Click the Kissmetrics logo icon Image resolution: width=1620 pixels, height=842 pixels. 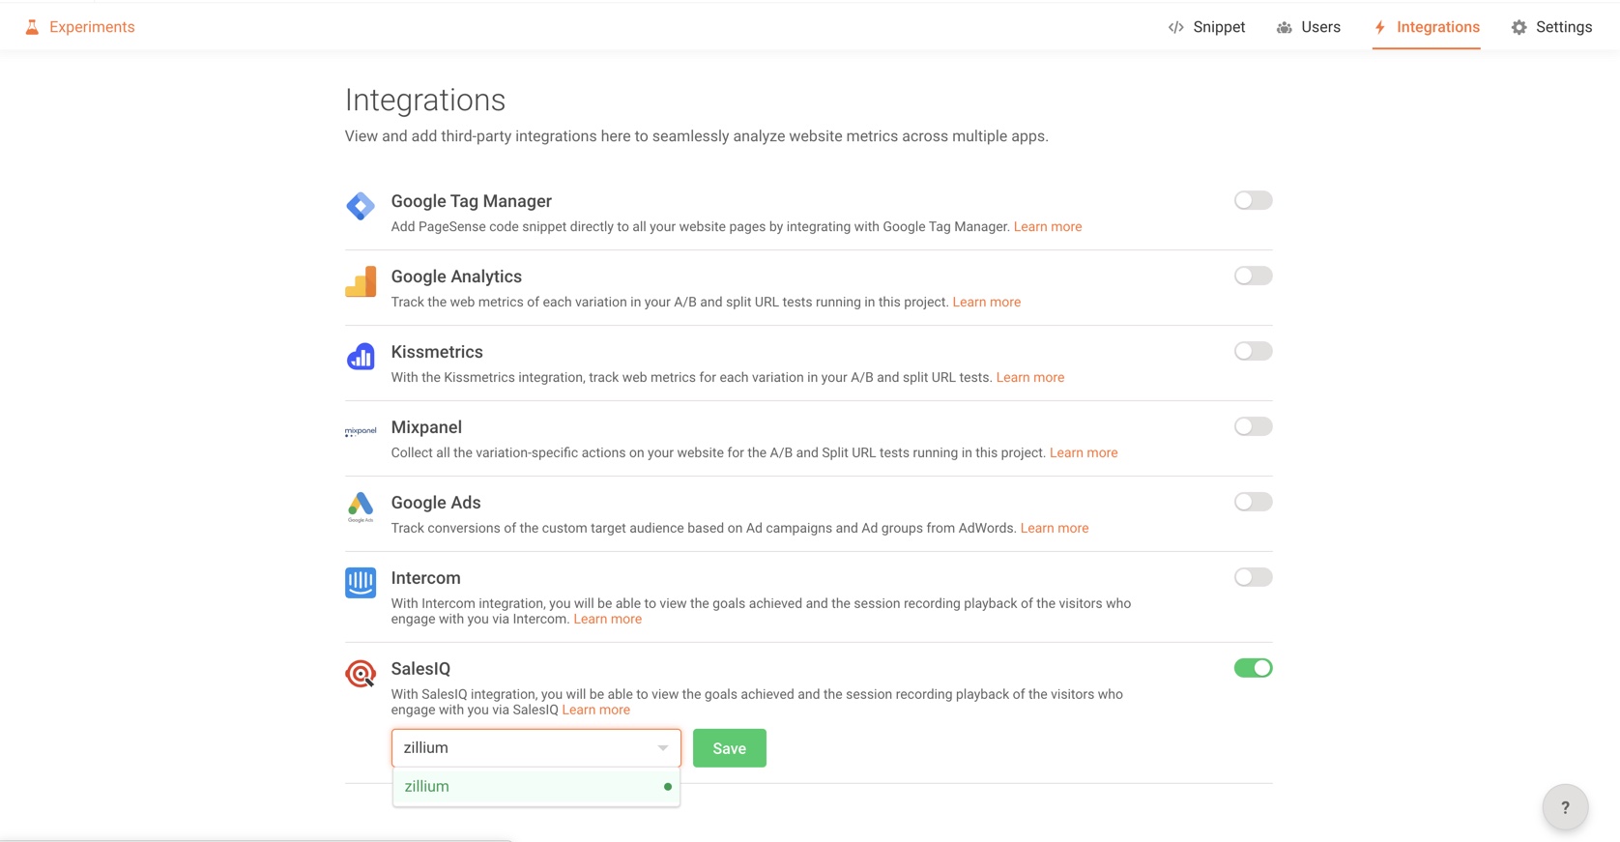(x=361, y=357)
